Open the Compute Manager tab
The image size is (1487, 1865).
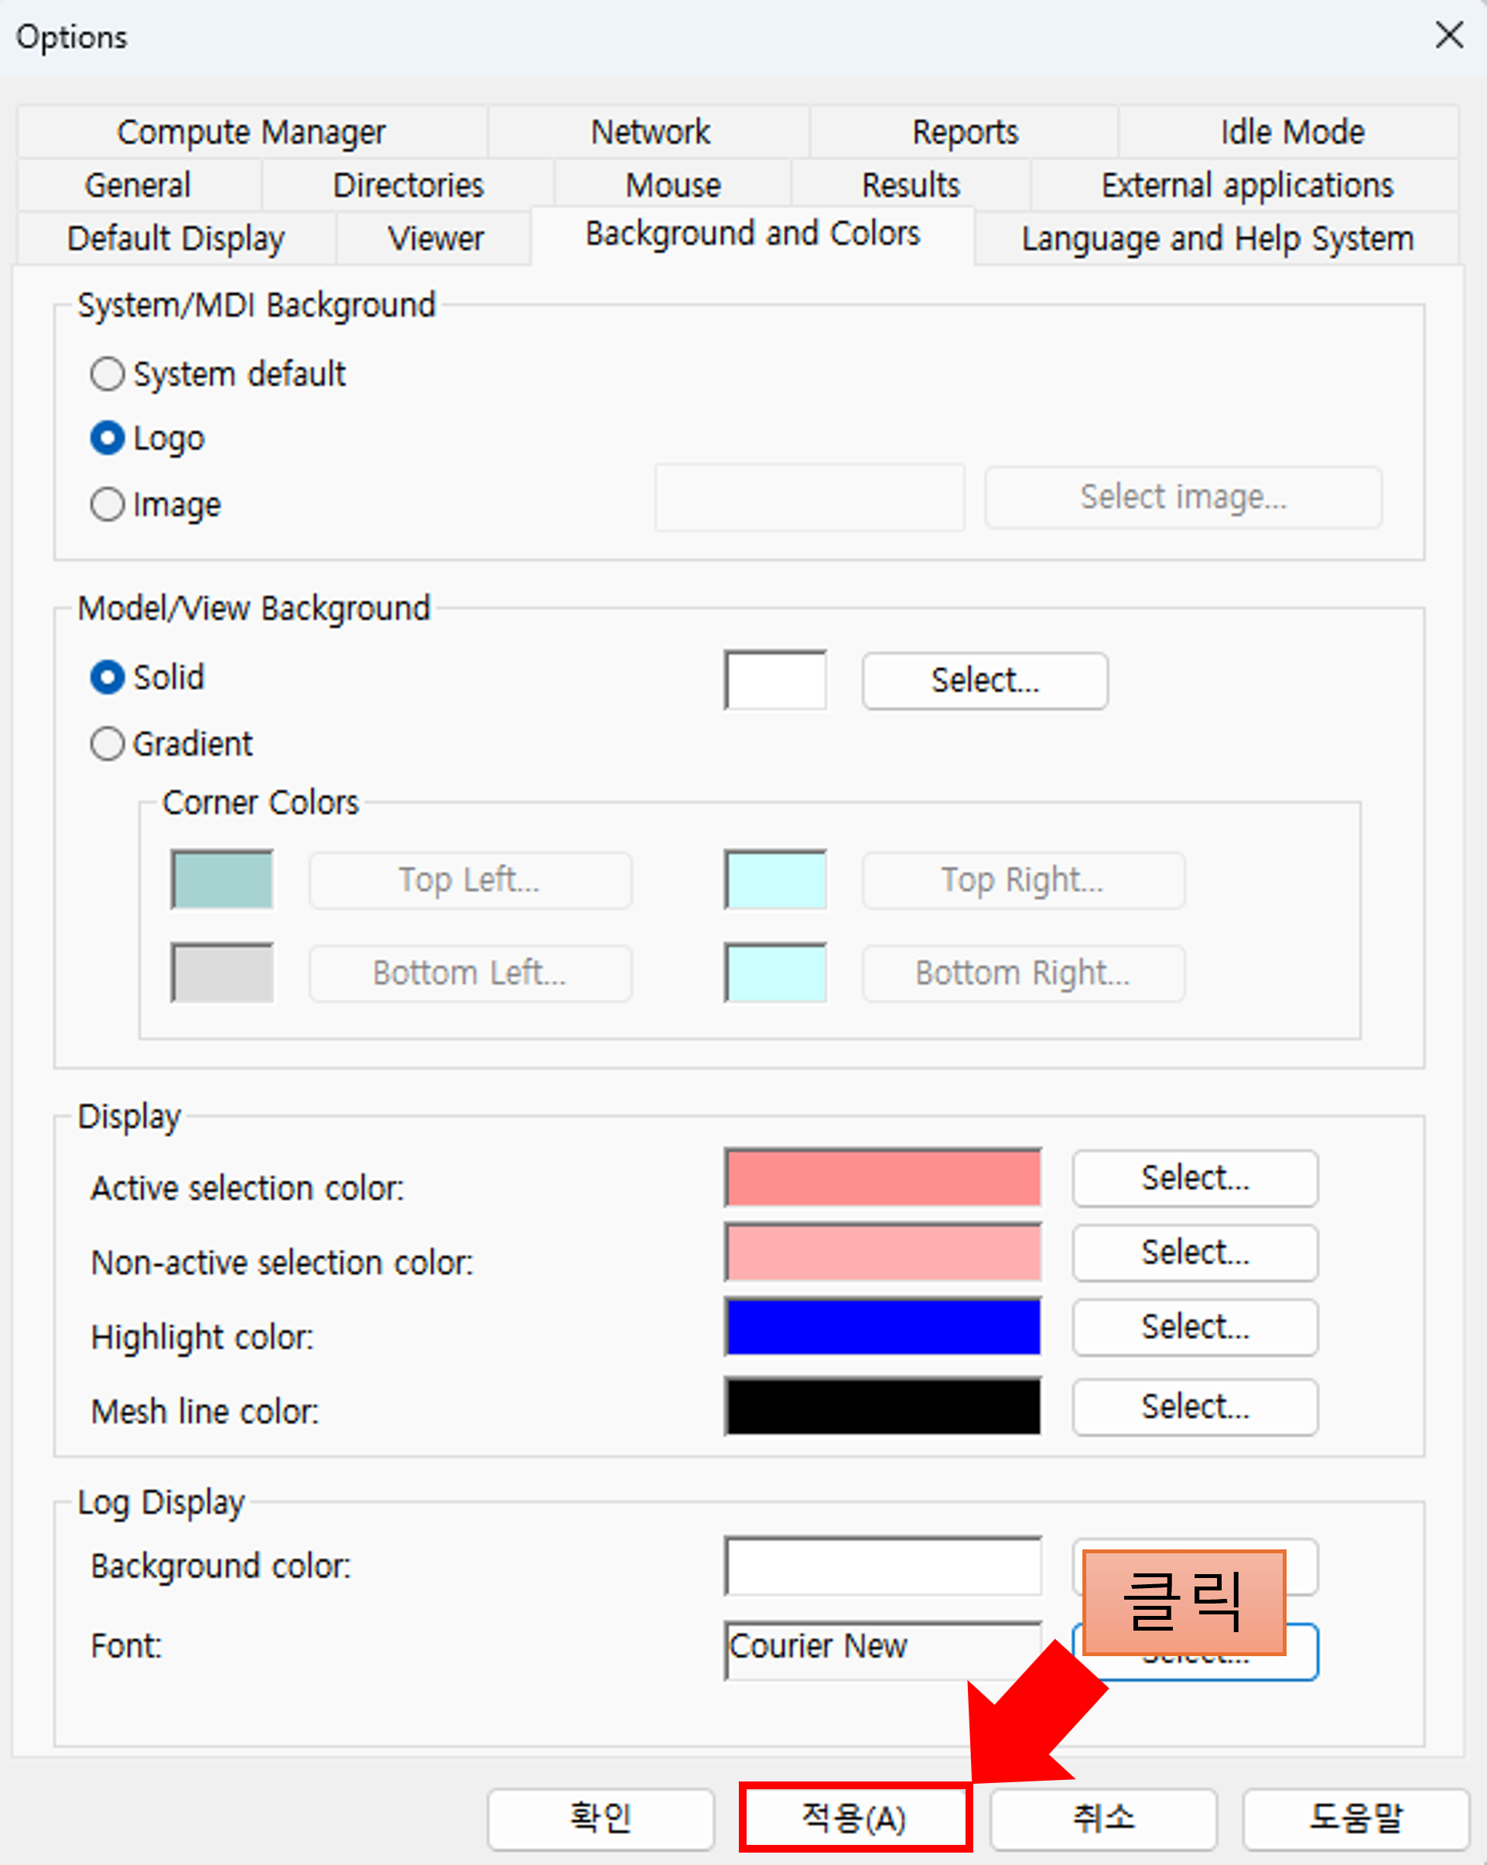(x=251, y=132)
